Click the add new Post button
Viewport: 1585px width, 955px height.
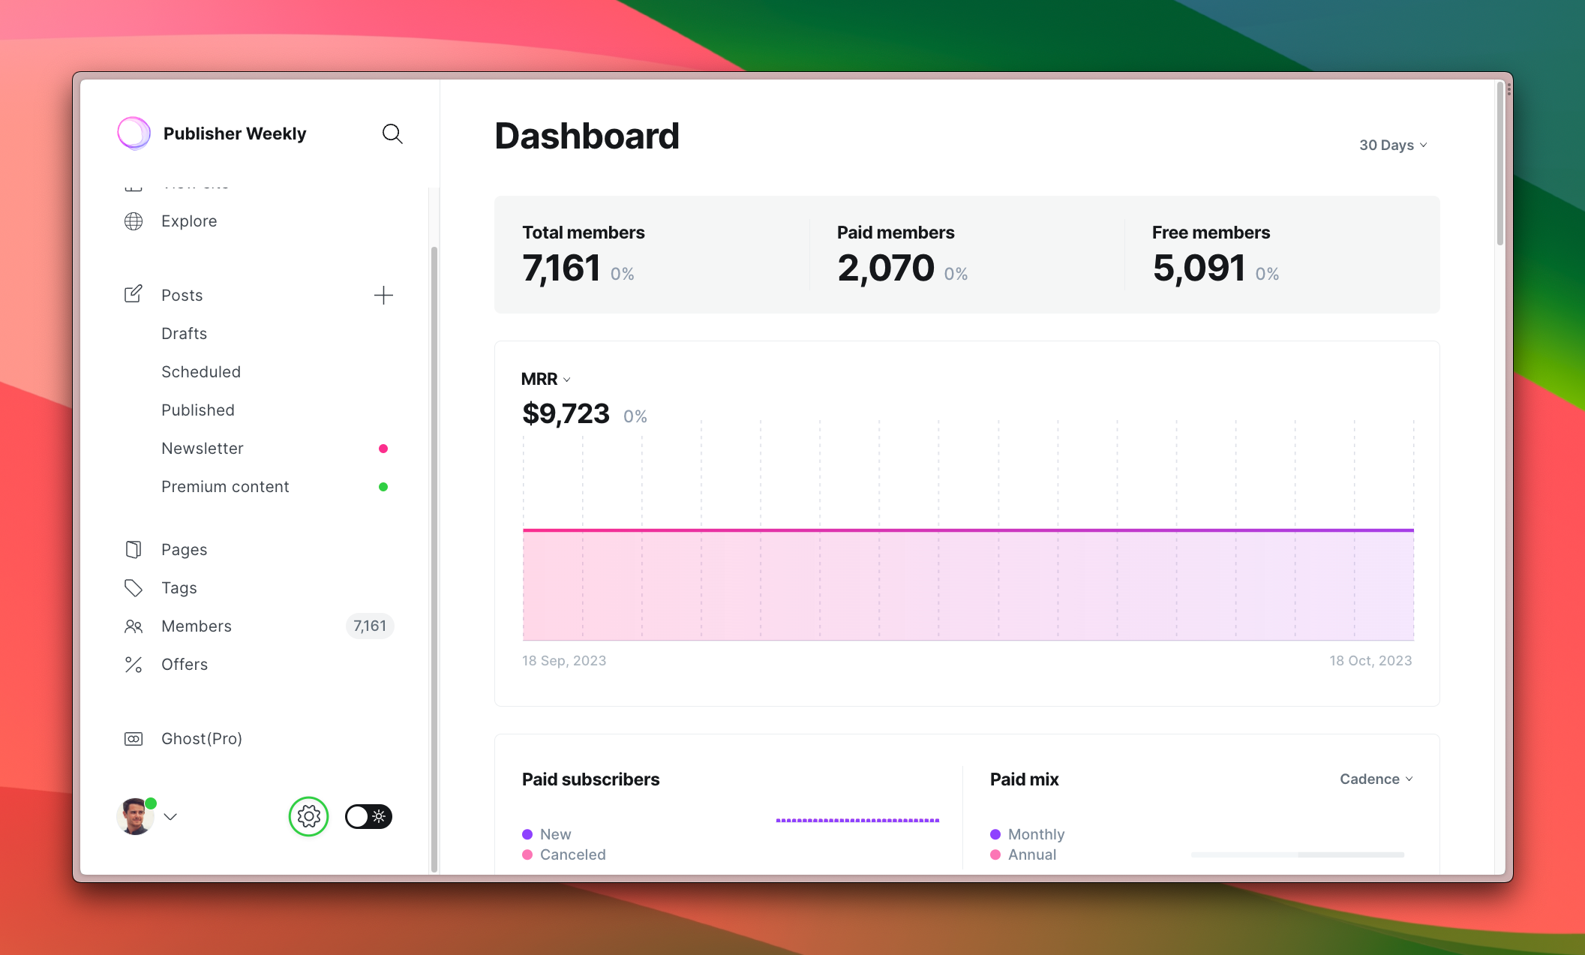coord(384,296)
